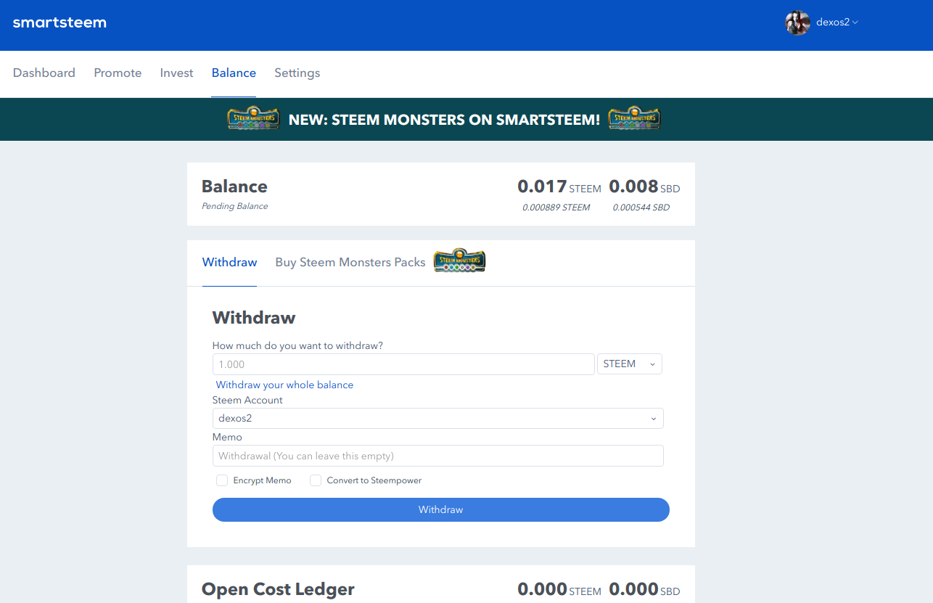Open the Steem Account dexos2 dropdown
Screen dimensions: 933x603
tap(438, 419)
